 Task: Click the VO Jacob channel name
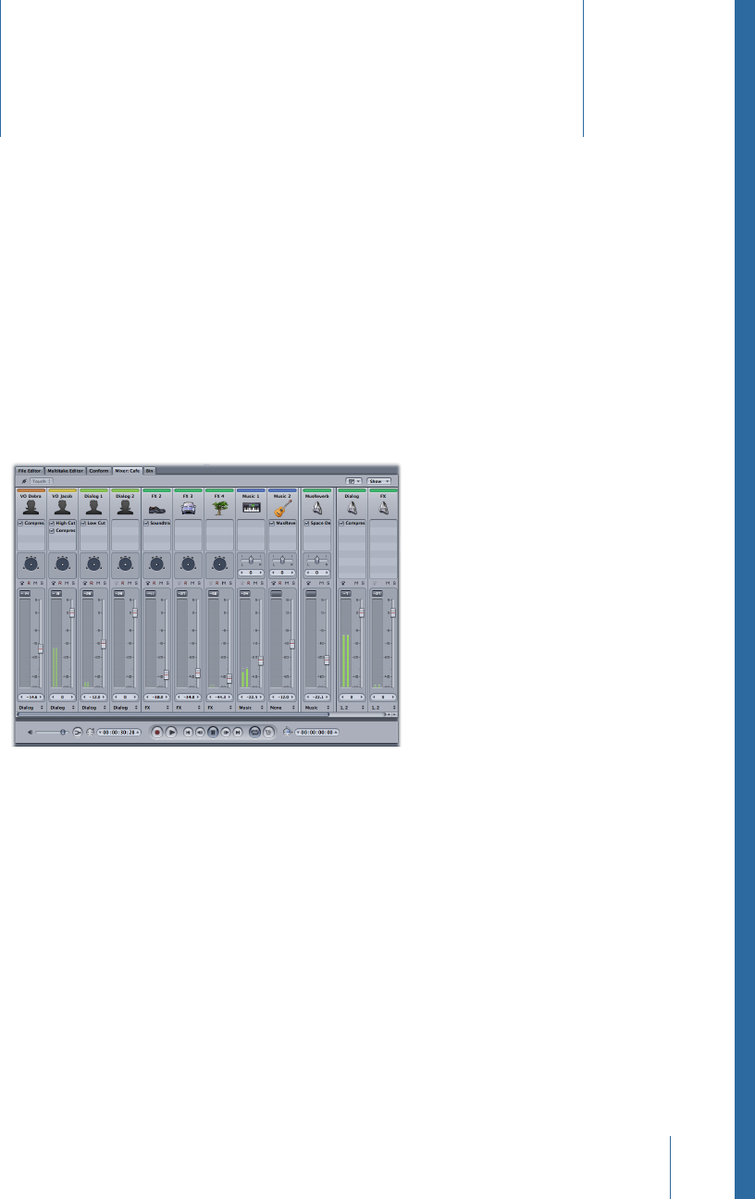(x=62, y=496)
